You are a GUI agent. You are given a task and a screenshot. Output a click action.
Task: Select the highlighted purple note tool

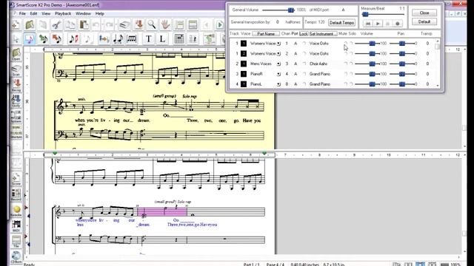coord(30,38)
